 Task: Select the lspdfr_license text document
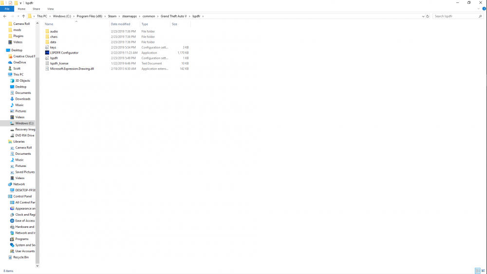59,63
